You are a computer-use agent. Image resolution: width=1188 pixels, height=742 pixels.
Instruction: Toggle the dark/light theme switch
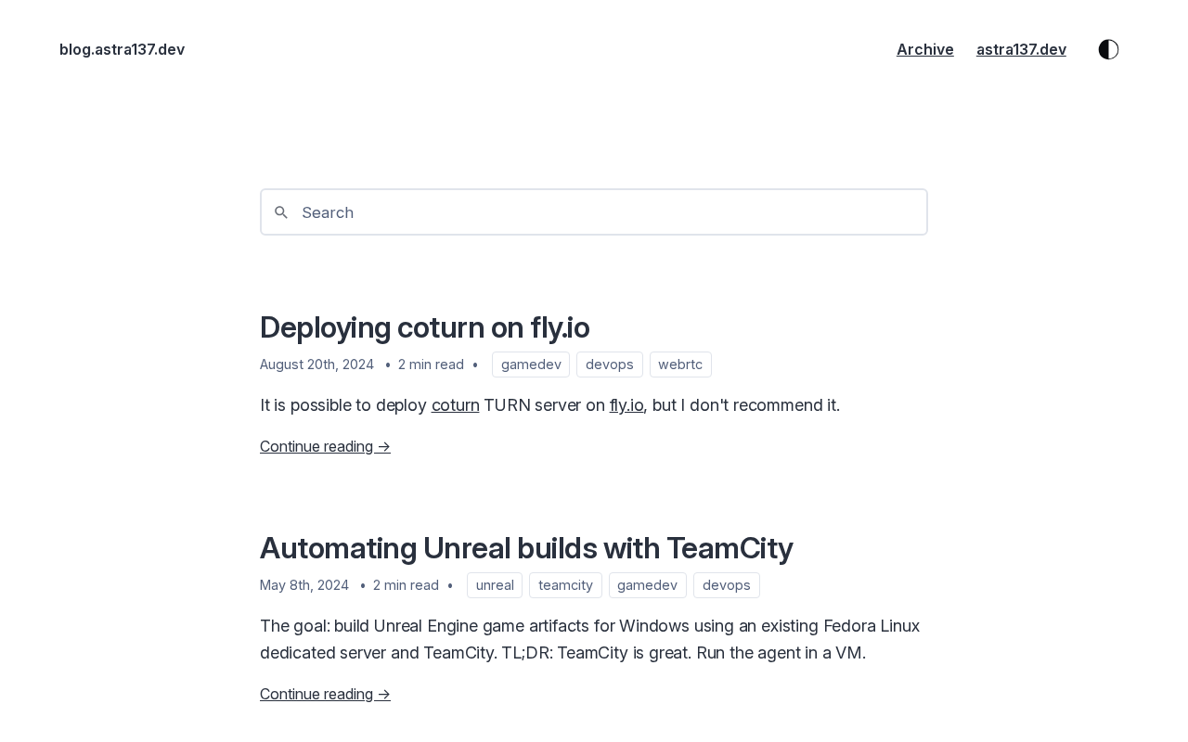click(x=1108, y=49)
